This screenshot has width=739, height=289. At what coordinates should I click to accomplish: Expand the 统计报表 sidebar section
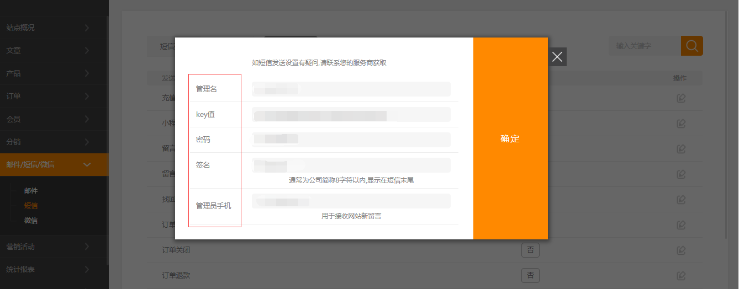[x=54, y=270]
